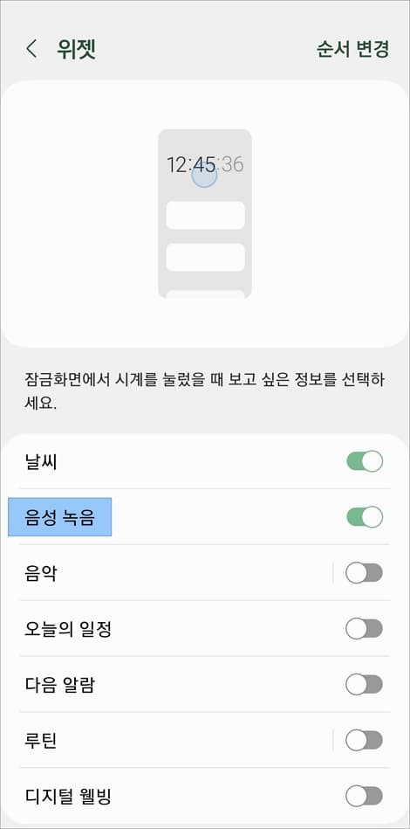
Task: Tap the blue touch circle indicator
Action: coord(204,176)
